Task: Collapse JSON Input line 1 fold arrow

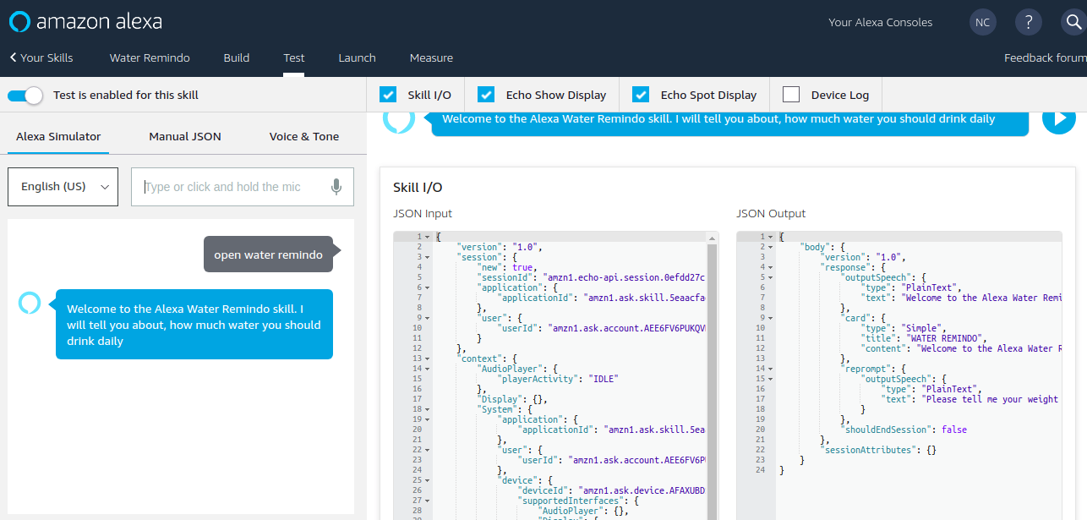Action: tap(428, 237)
